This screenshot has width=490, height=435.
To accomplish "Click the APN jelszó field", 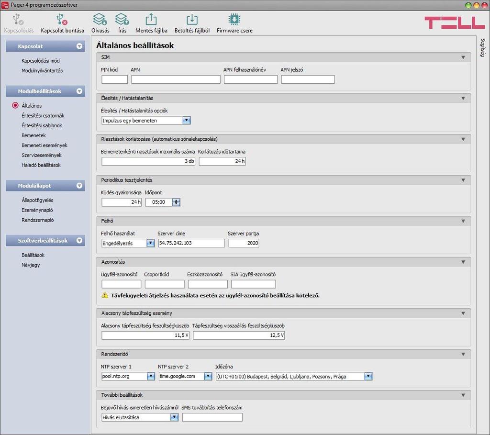I will pos(308,79).
